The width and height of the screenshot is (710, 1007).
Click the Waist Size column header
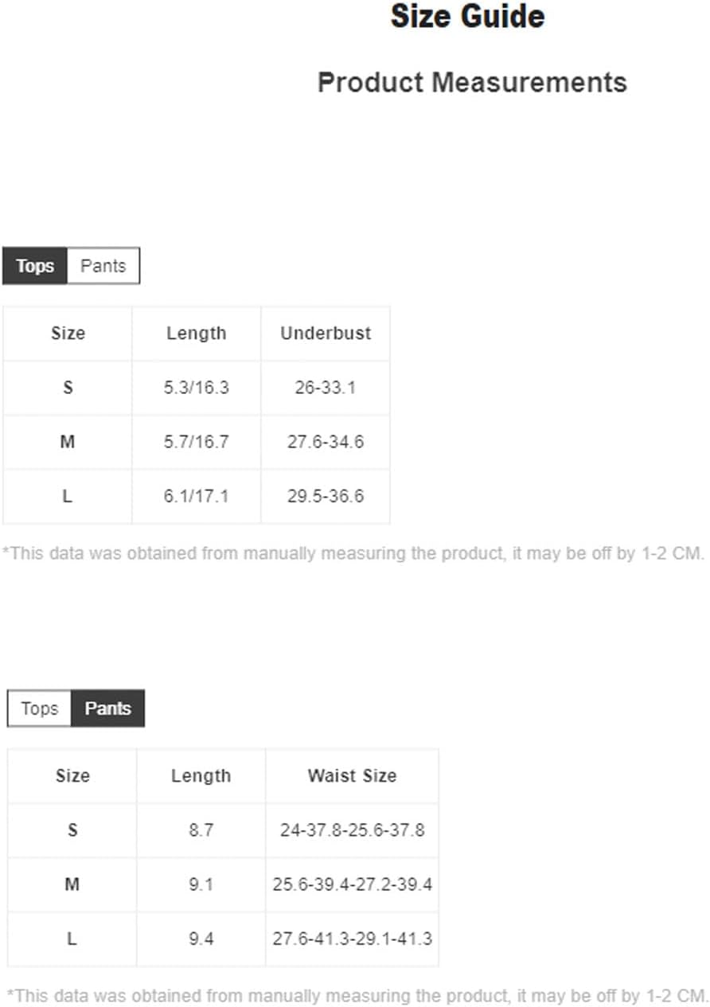tap(352, 776)
